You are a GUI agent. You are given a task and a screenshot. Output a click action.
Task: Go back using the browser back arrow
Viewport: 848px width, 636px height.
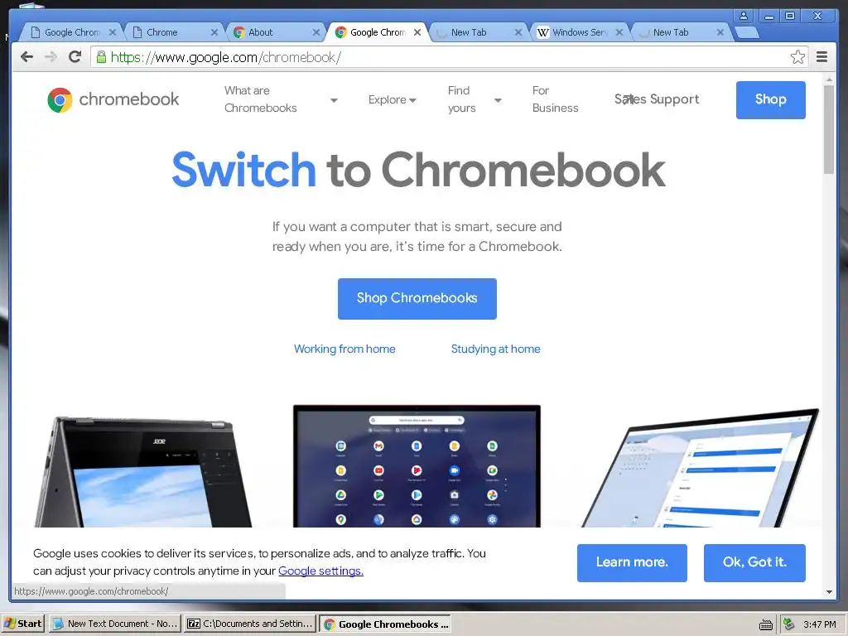26,57
